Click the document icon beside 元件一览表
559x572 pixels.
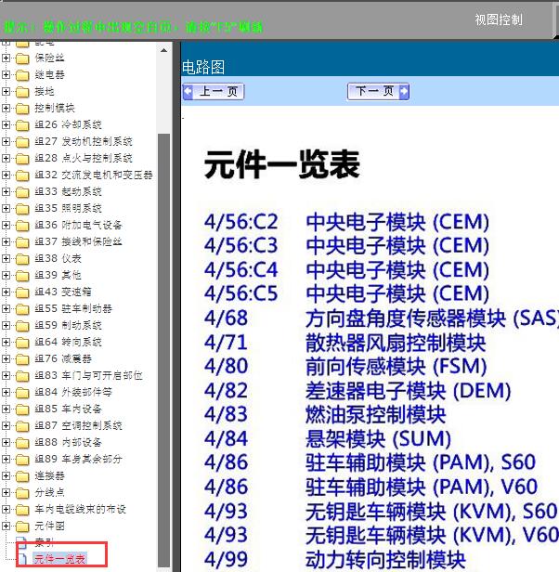tap(22, 559)
